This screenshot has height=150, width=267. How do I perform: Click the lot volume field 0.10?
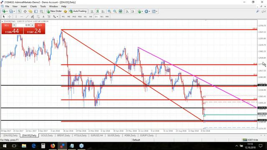tap(23, 25)
